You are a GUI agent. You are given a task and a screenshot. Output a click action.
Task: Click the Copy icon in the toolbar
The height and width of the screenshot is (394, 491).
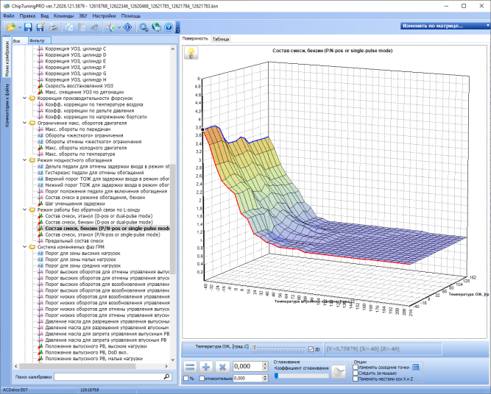pos(69,27)
